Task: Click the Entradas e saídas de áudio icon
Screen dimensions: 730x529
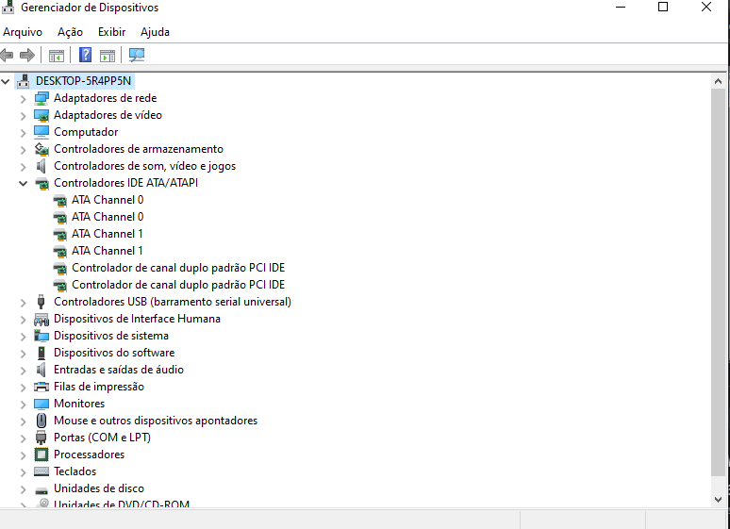Action: point(41,370)
